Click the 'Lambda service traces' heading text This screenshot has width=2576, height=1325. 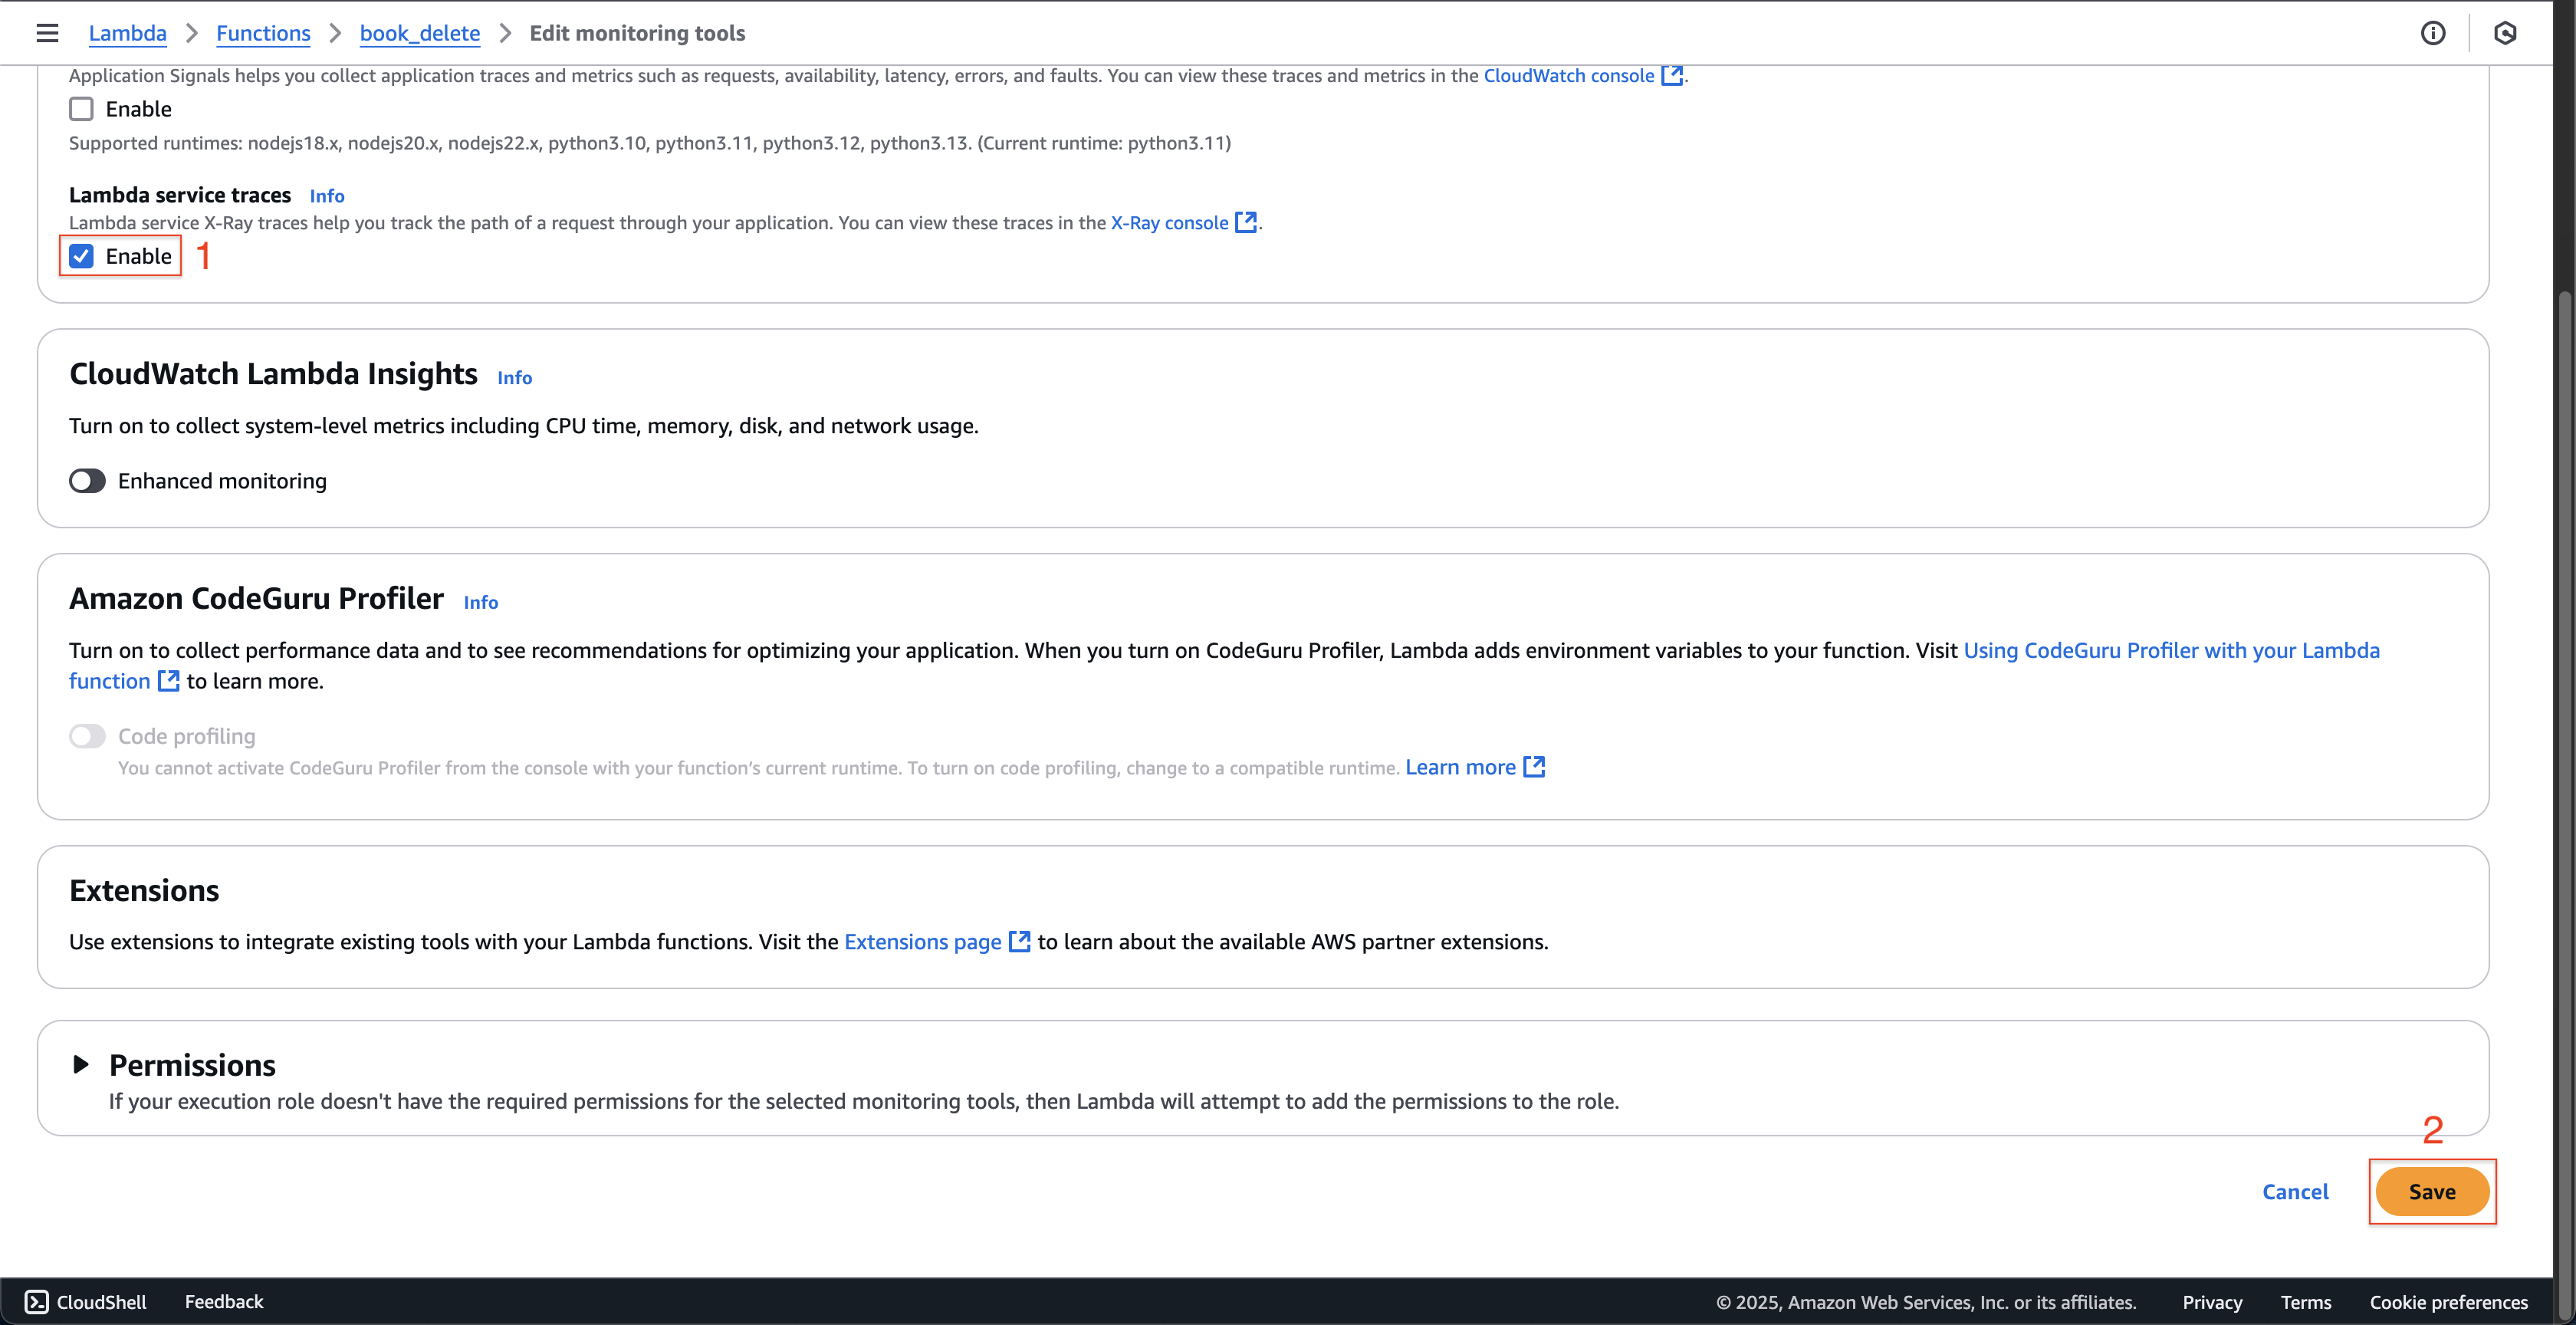point(180,195)
